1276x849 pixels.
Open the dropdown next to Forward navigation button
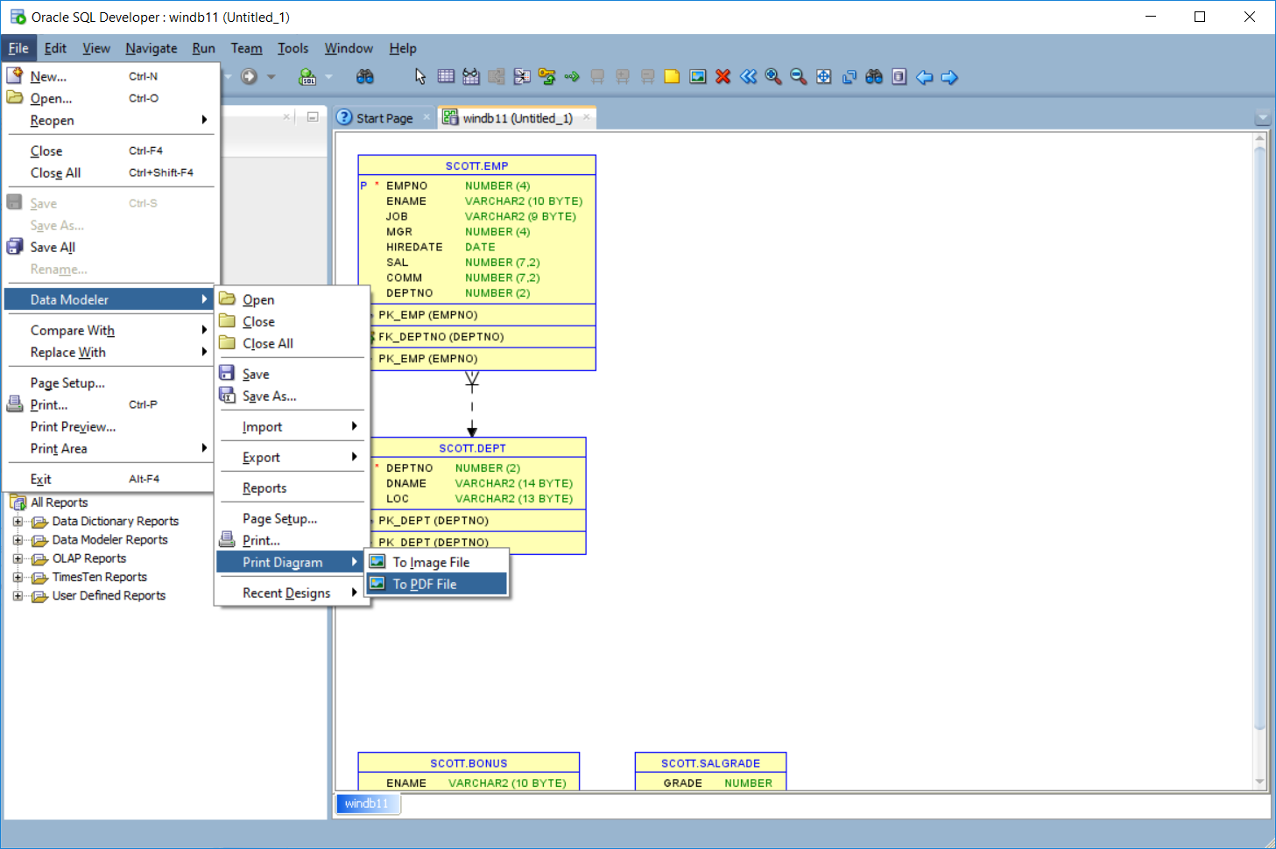[271, 77]
